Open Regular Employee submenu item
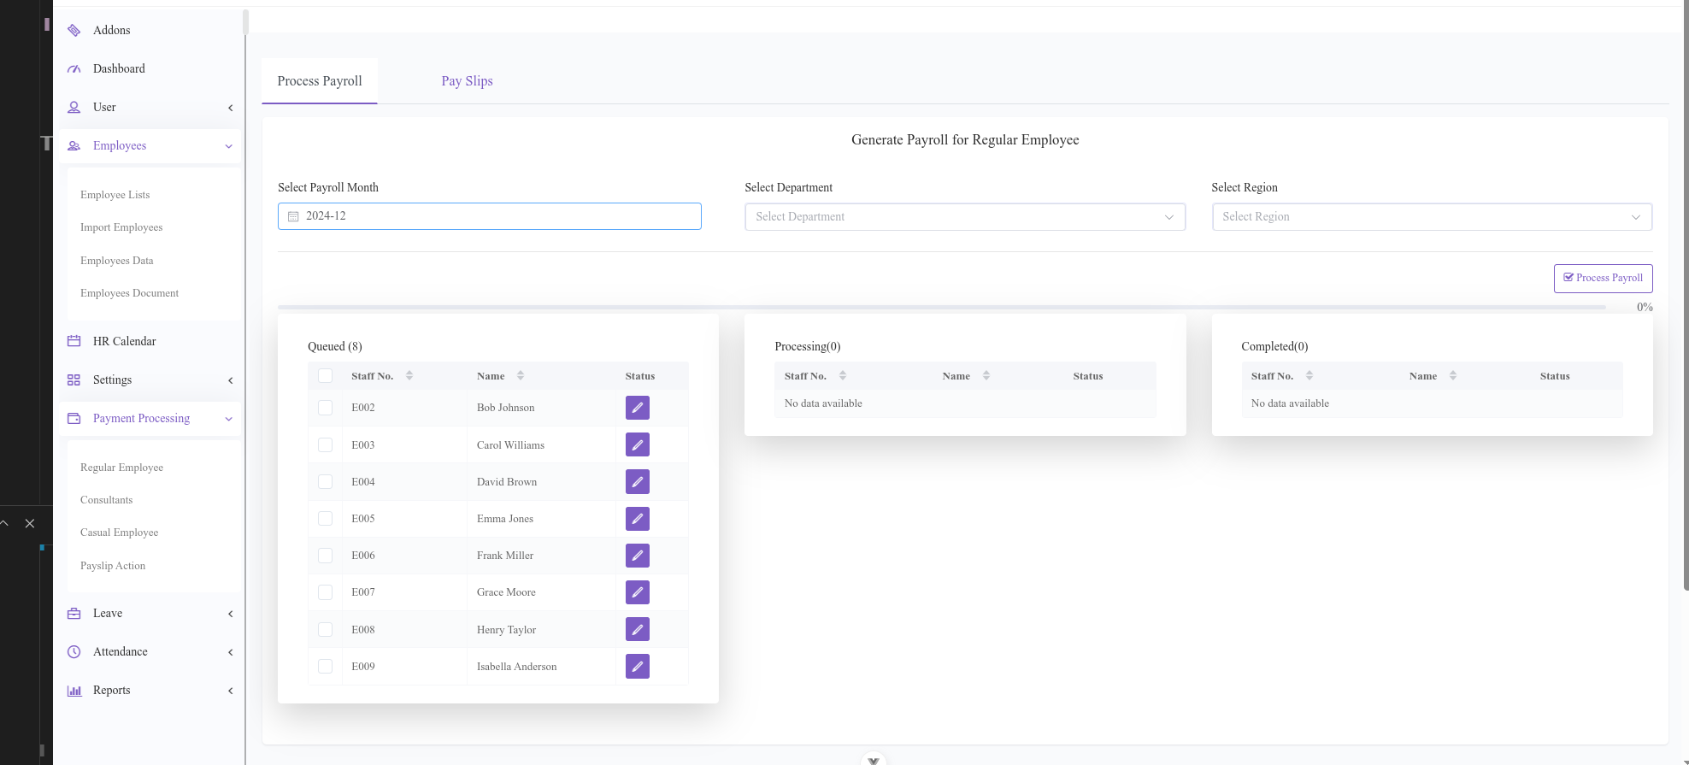 121,468
